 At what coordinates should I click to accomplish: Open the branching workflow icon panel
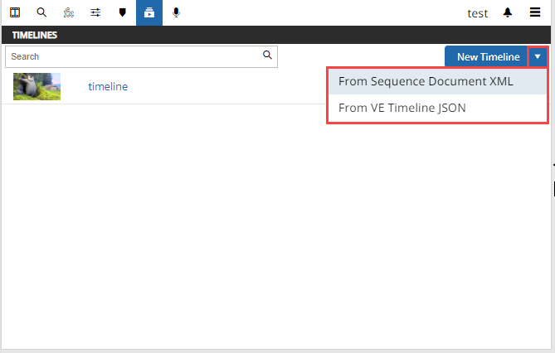coord(68,12)
